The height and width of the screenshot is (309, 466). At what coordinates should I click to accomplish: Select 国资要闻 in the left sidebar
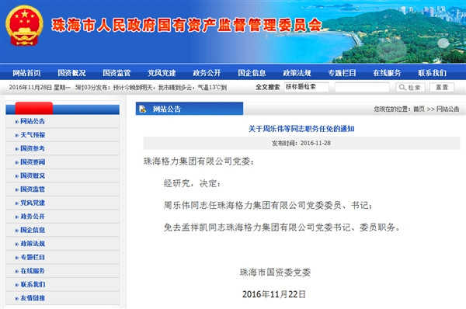tap(33, 162)
